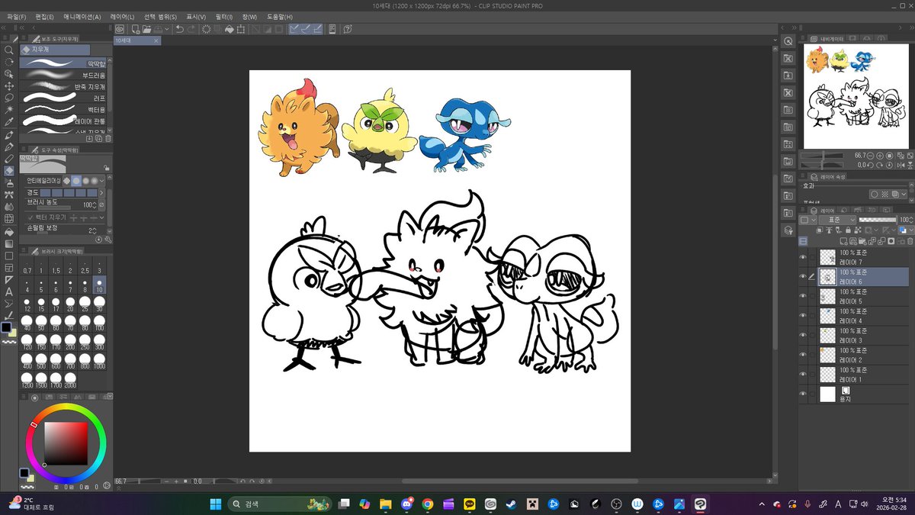
Task: Select brush size 100 preset
Action: pos(100,323)
